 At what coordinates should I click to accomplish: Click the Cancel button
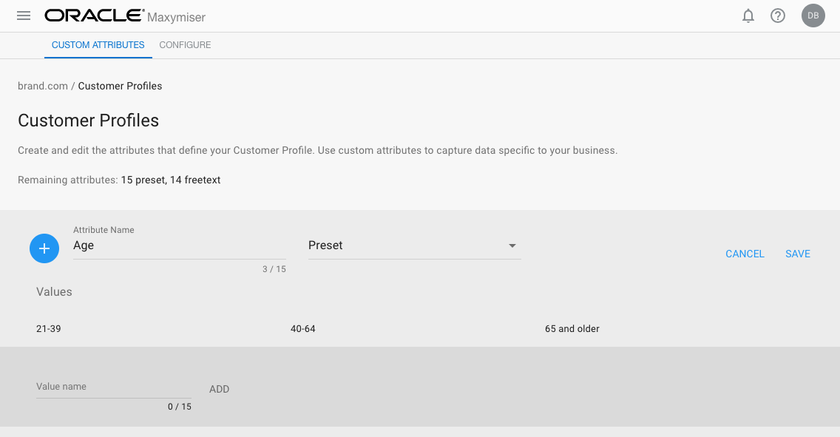click(745, 254)
